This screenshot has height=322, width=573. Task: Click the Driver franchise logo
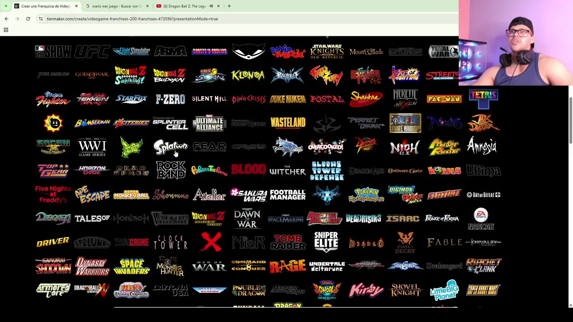(53, 242)
